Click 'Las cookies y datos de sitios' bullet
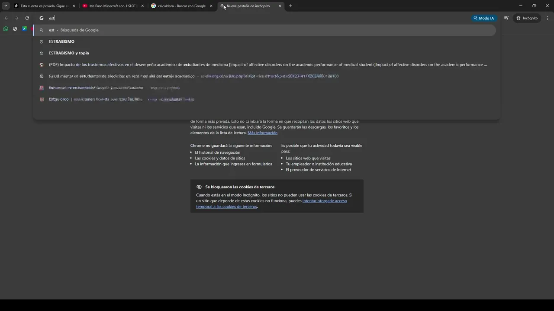This screenshot has width=554, height=311. [x=220, y=158]
